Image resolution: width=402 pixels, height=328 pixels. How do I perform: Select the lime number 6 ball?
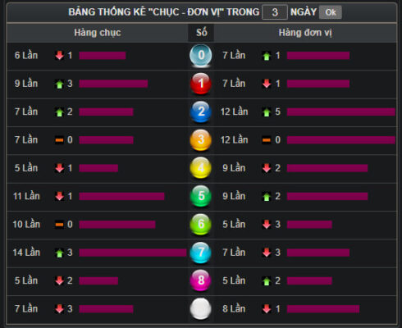tap(201, 225)
